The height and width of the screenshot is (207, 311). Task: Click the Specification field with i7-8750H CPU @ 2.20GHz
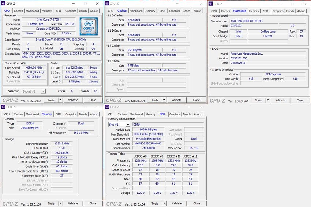[61, 40]
